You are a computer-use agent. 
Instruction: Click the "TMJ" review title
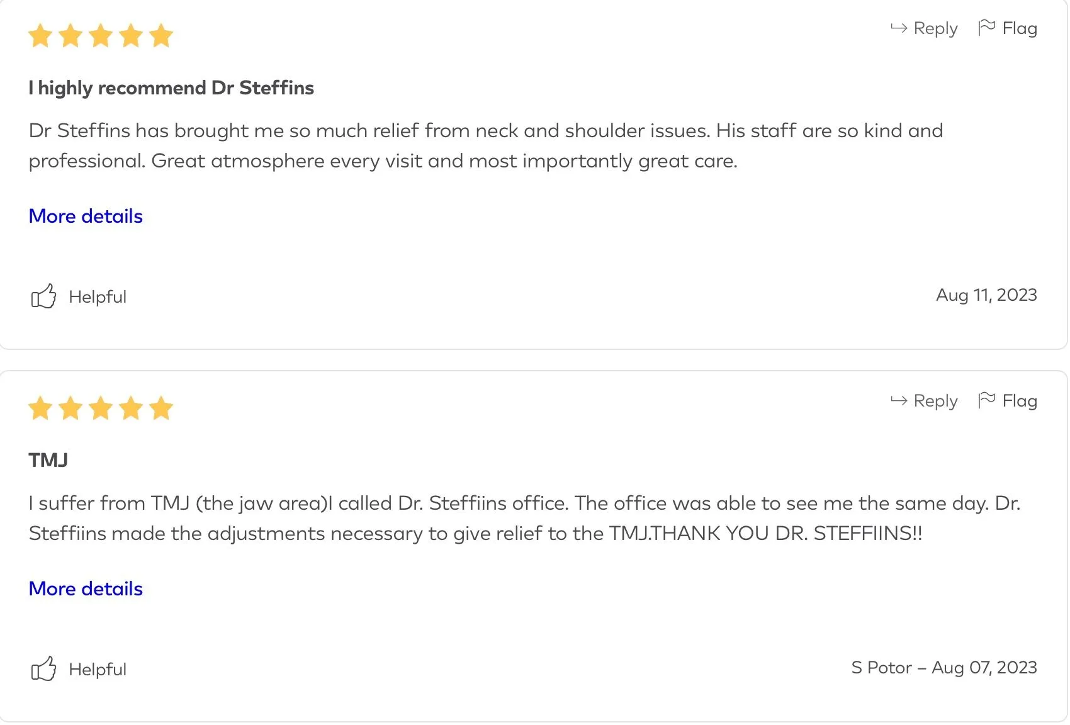pos(48,460)
